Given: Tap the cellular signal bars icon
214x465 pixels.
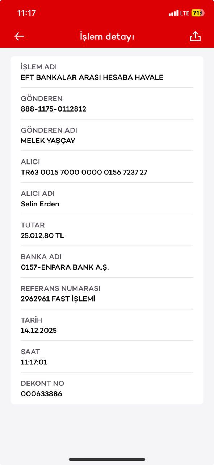Looking at the screenshot, I should tap(173, 13).
